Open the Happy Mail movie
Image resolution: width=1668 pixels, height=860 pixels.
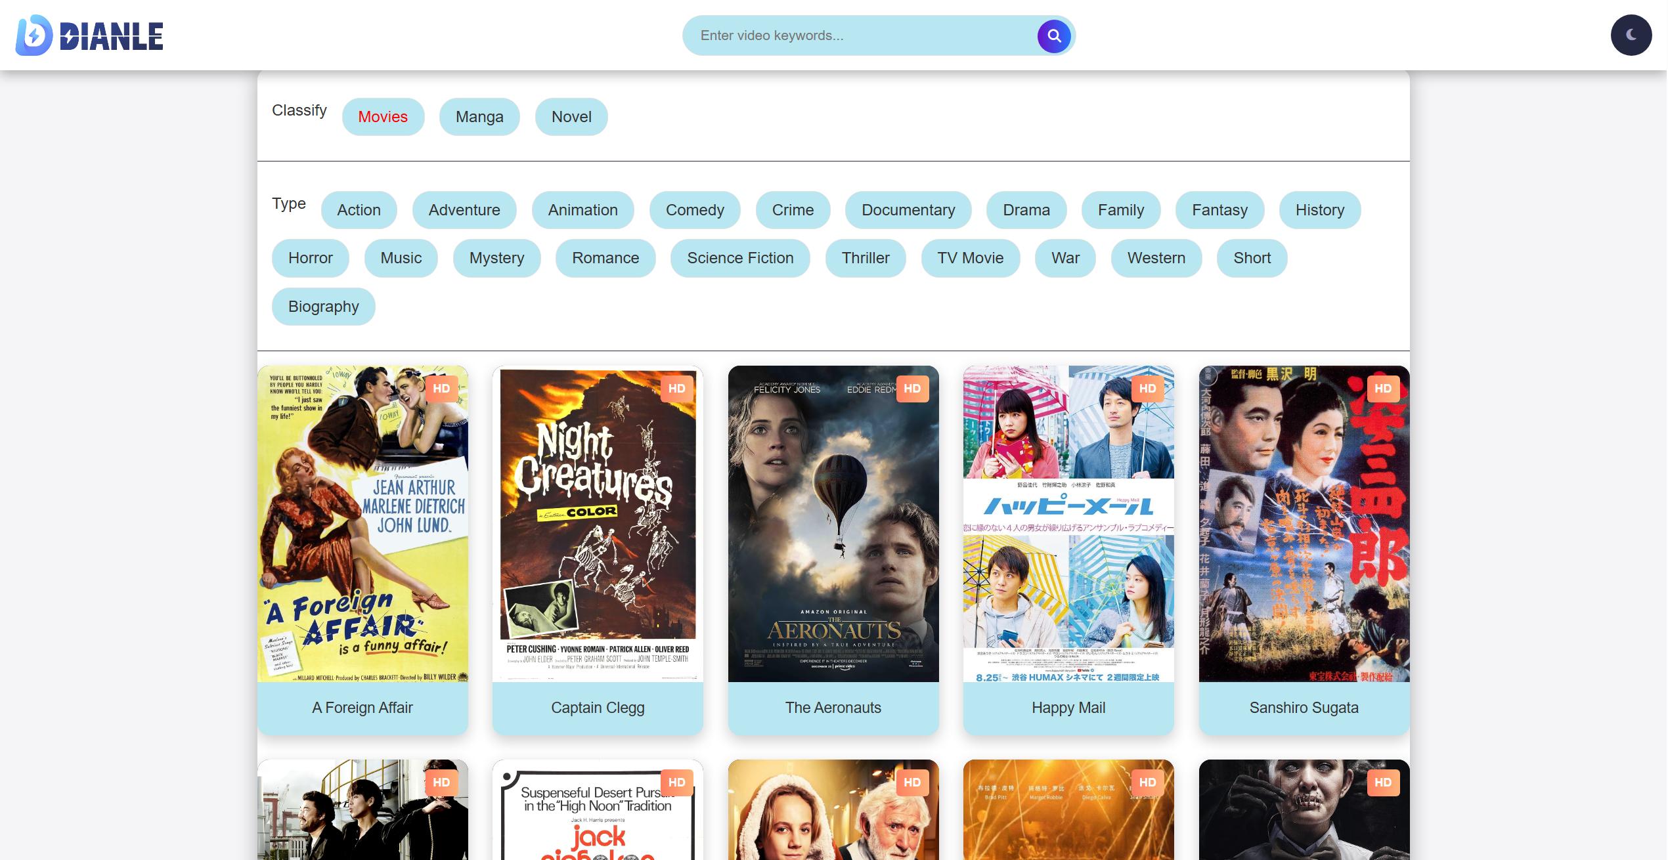[x=1068, y=707]
